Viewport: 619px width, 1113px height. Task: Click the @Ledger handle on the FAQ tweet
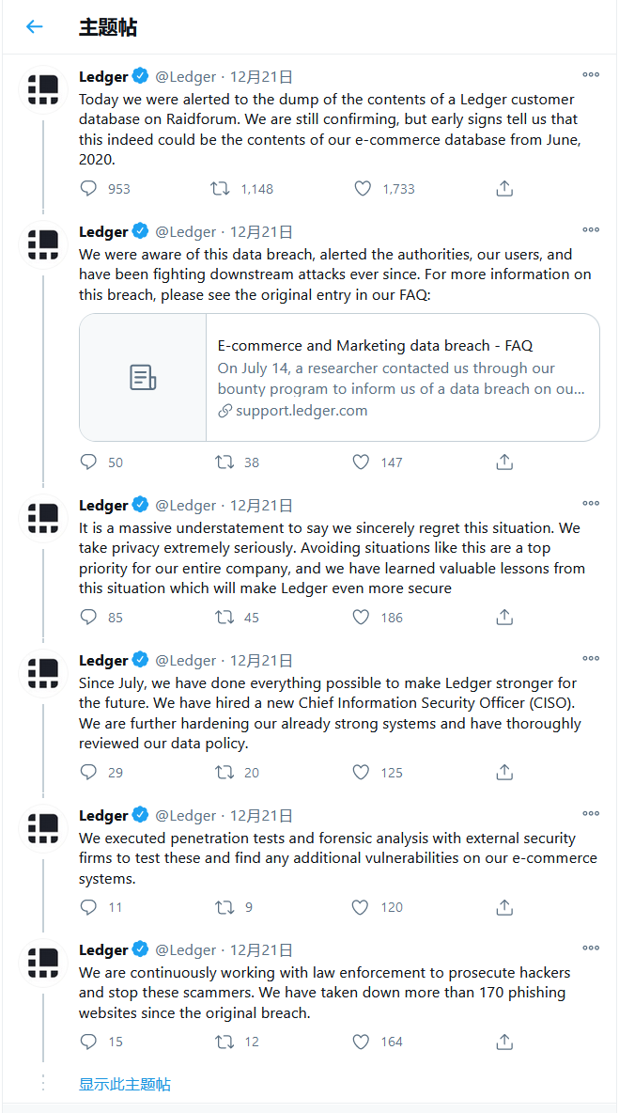coord(185,232)
